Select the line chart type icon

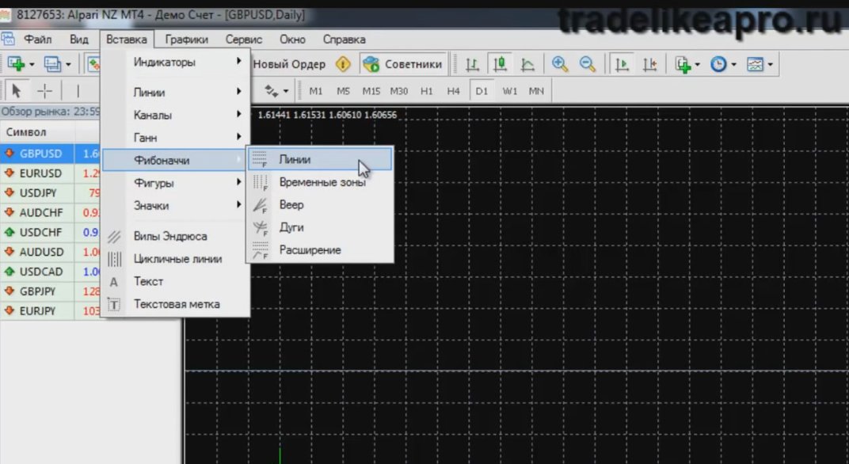pyautogui.click(x=527, y=64)
